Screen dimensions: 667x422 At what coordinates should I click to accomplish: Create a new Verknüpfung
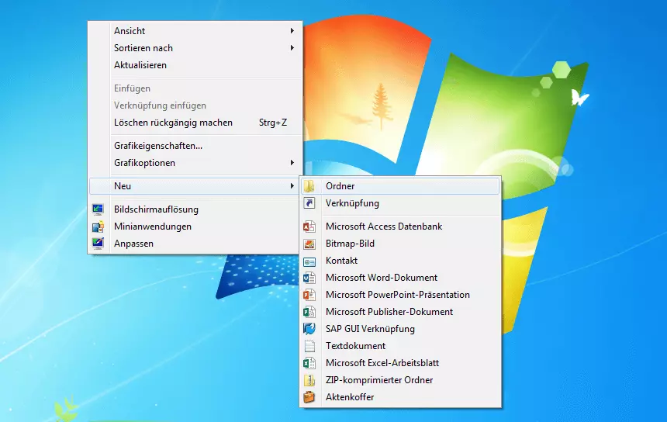(x=400, y=203)
